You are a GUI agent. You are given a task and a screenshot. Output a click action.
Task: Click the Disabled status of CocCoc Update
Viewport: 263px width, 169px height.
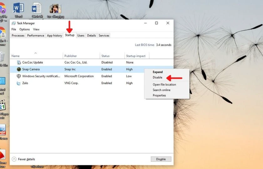107,62
